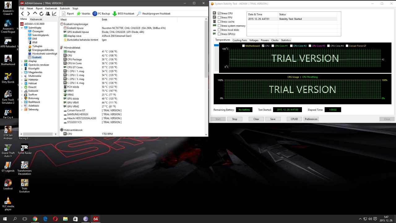396x223 pixels.
Task: Toggle Corsair Force GT graph checkbox
Action: click(x=347, y=46)
